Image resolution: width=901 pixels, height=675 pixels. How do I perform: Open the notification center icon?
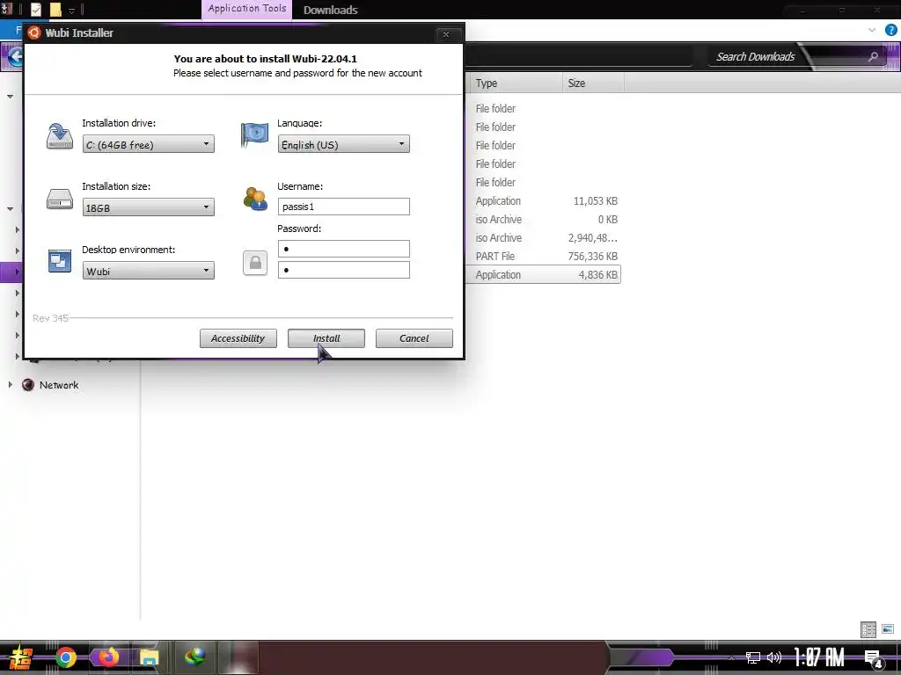(x=873, y=658)
